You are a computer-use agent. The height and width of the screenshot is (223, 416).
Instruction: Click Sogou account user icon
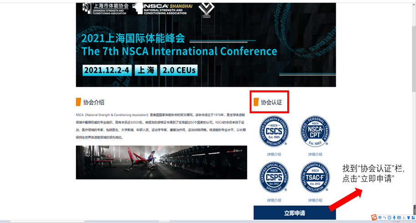404,218
